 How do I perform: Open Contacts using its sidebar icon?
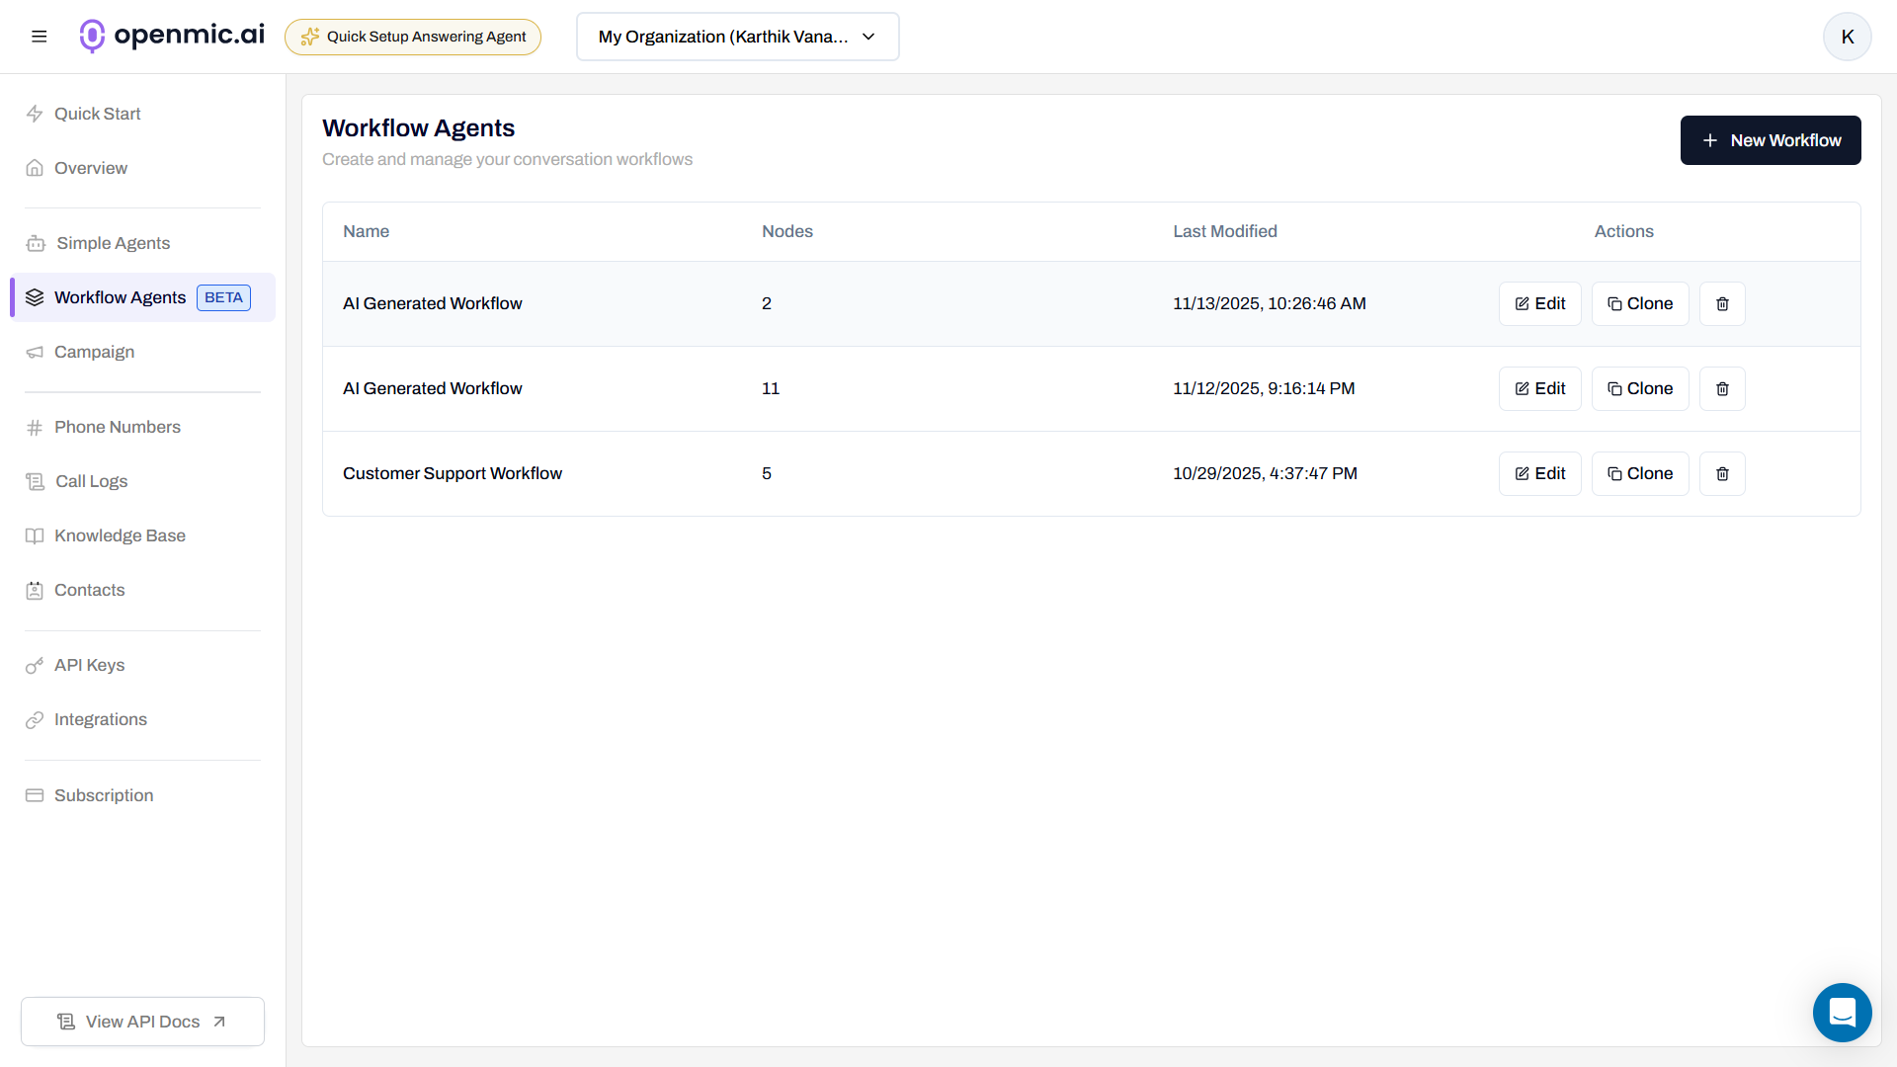tap(35, 590)
